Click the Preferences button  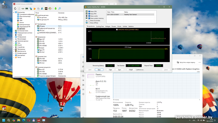140,70
